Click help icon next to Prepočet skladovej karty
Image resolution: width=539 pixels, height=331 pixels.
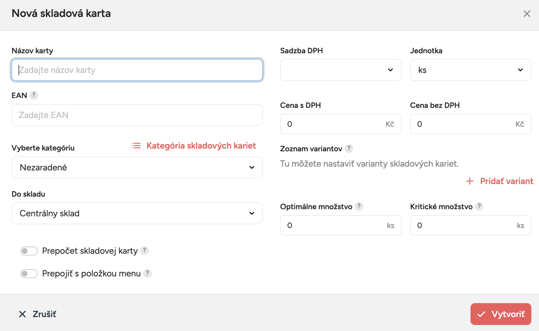pyautogui.click(x=144, y=250)
